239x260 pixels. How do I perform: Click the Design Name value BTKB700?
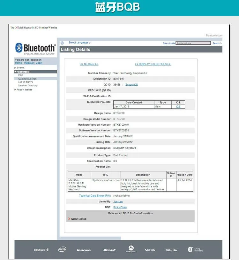tap(119, 113)
